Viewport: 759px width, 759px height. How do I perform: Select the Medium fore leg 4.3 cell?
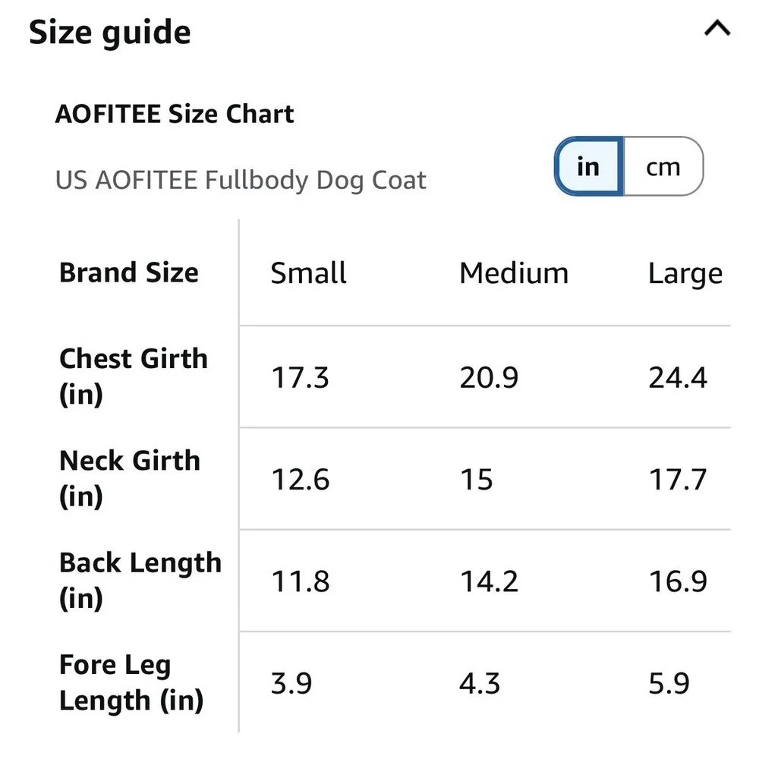pos(479,684)
